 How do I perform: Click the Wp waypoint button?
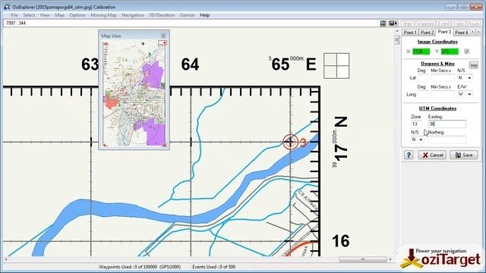coord(473,65)
